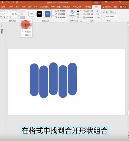129x141 pixels.
Task: Click the 共享 (Share) button
Action: tap(123, 7)
